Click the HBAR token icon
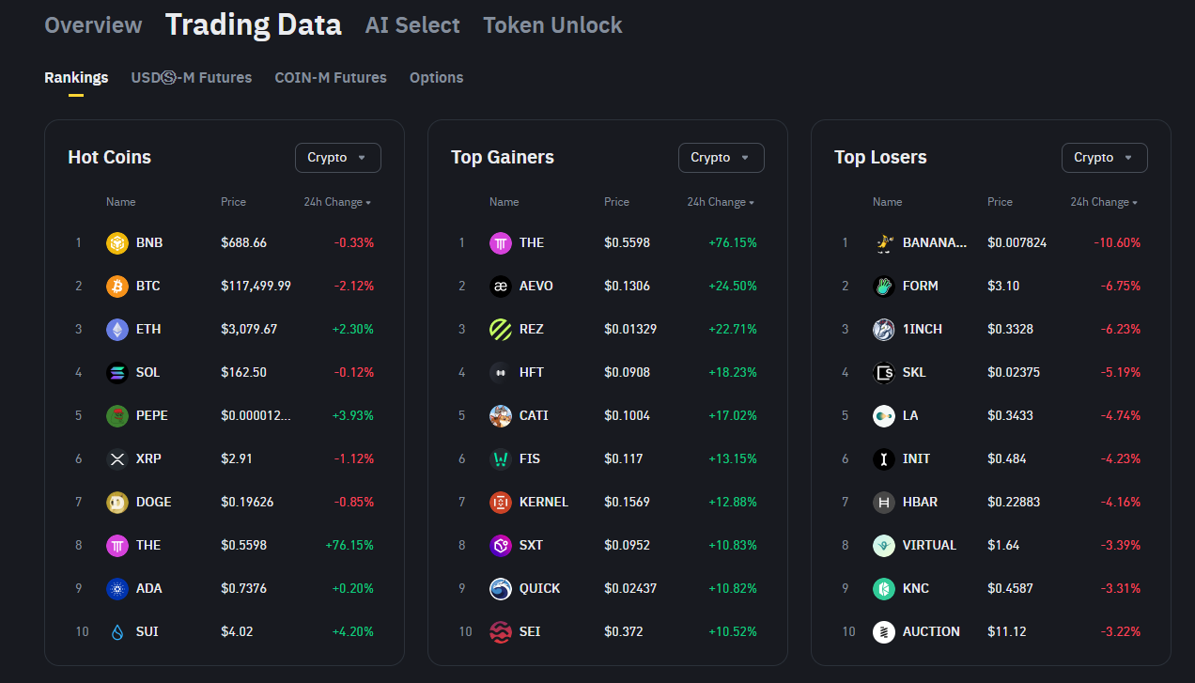The image size is (1195, 683). [x=883, y=502]
